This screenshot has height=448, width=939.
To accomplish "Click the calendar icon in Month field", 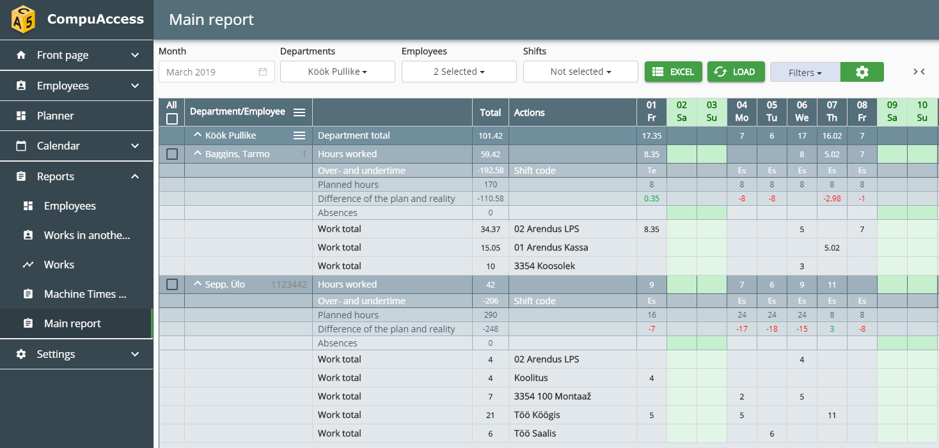I will click(263, 72).
